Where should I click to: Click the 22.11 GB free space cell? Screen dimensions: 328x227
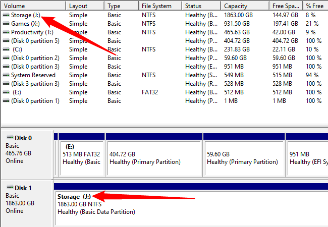pos(284,49)
